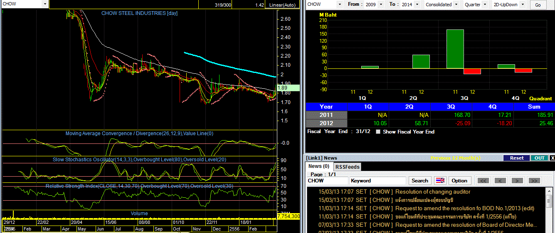Click the 168.70 cell in 3Q
Viewport: 555px width, 233px height.
click(451, 115)
